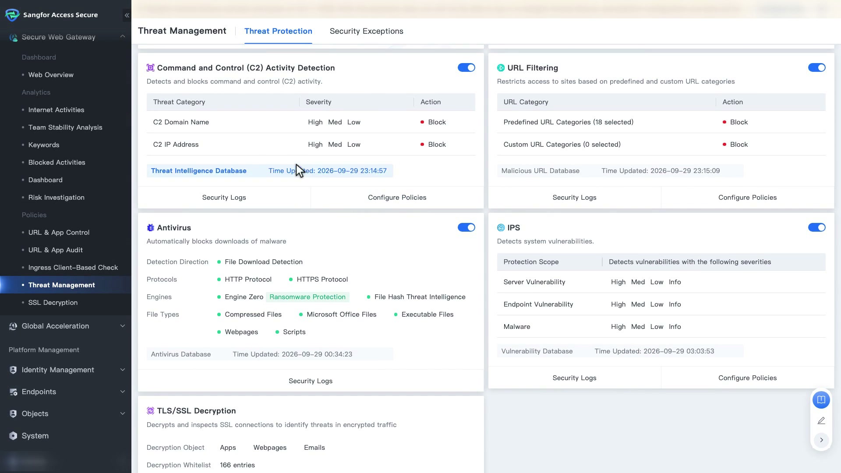Open Ingress Client-Based Check in sidebar
This screenshot has height=473, width=841.
pyautogui.click(x=73, y=268)
